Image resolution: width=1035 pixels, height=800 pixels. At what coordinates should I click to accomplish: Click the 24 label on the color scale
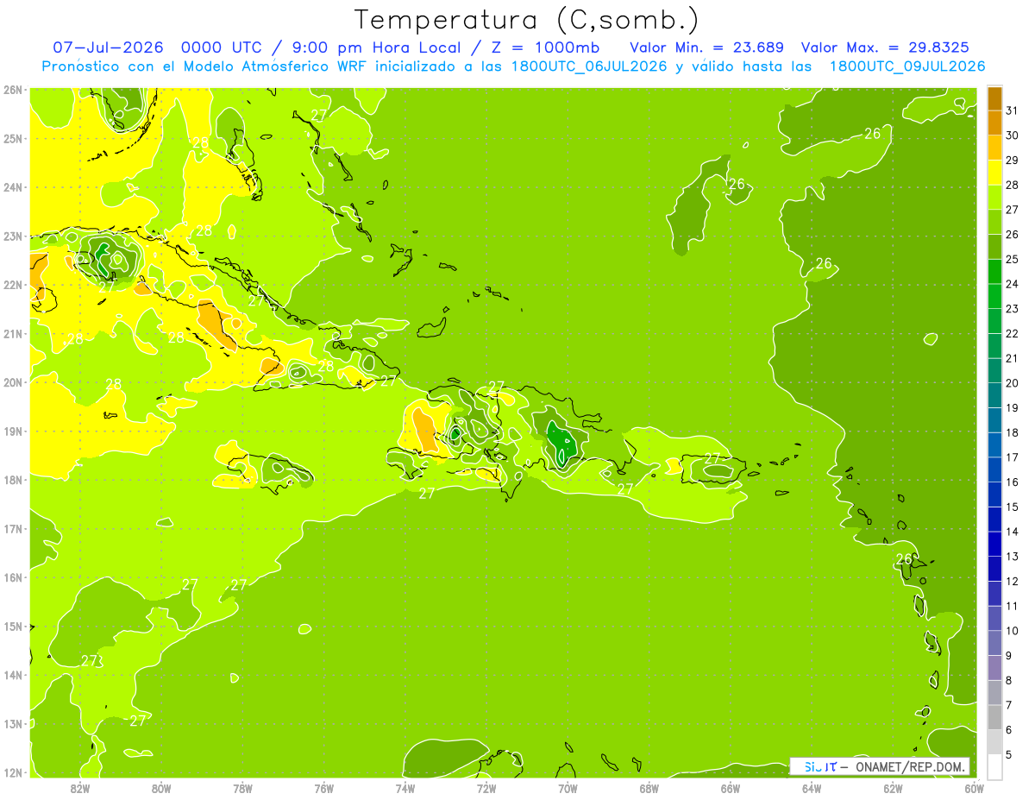point(1012,284)
